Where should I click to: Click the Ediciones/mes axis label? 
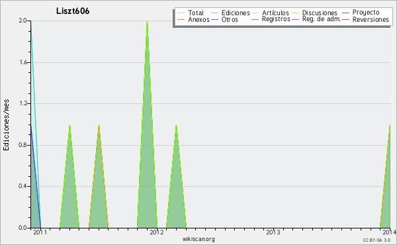[x=6, y=125]
